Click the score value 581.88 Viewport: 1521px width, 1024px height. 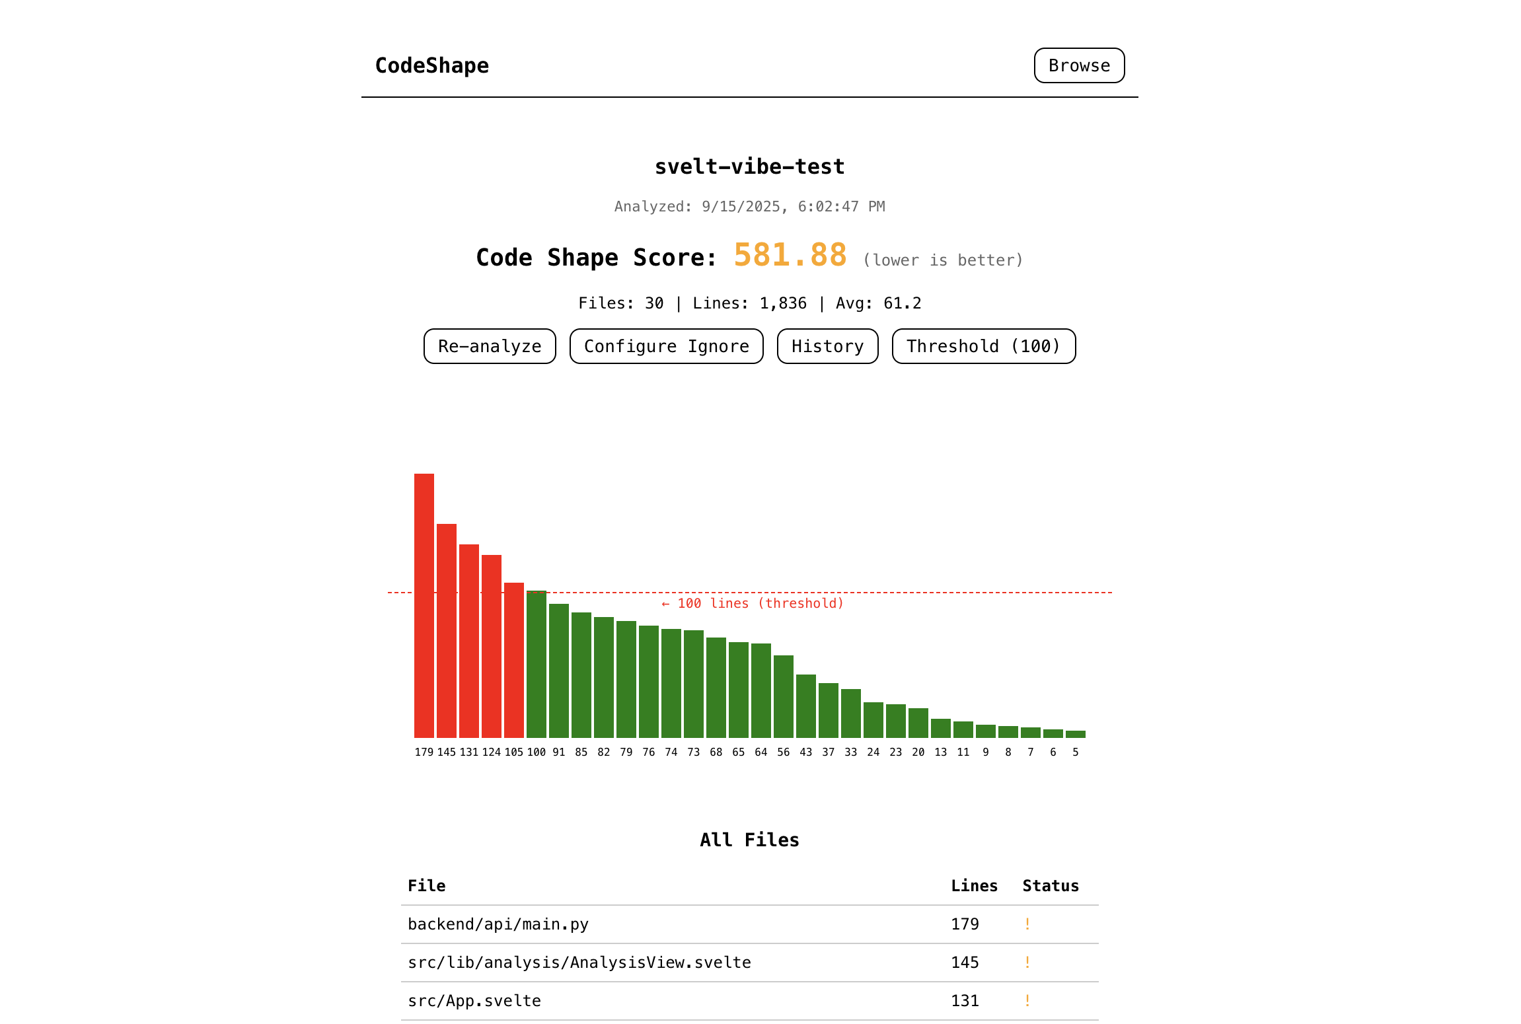790,255
